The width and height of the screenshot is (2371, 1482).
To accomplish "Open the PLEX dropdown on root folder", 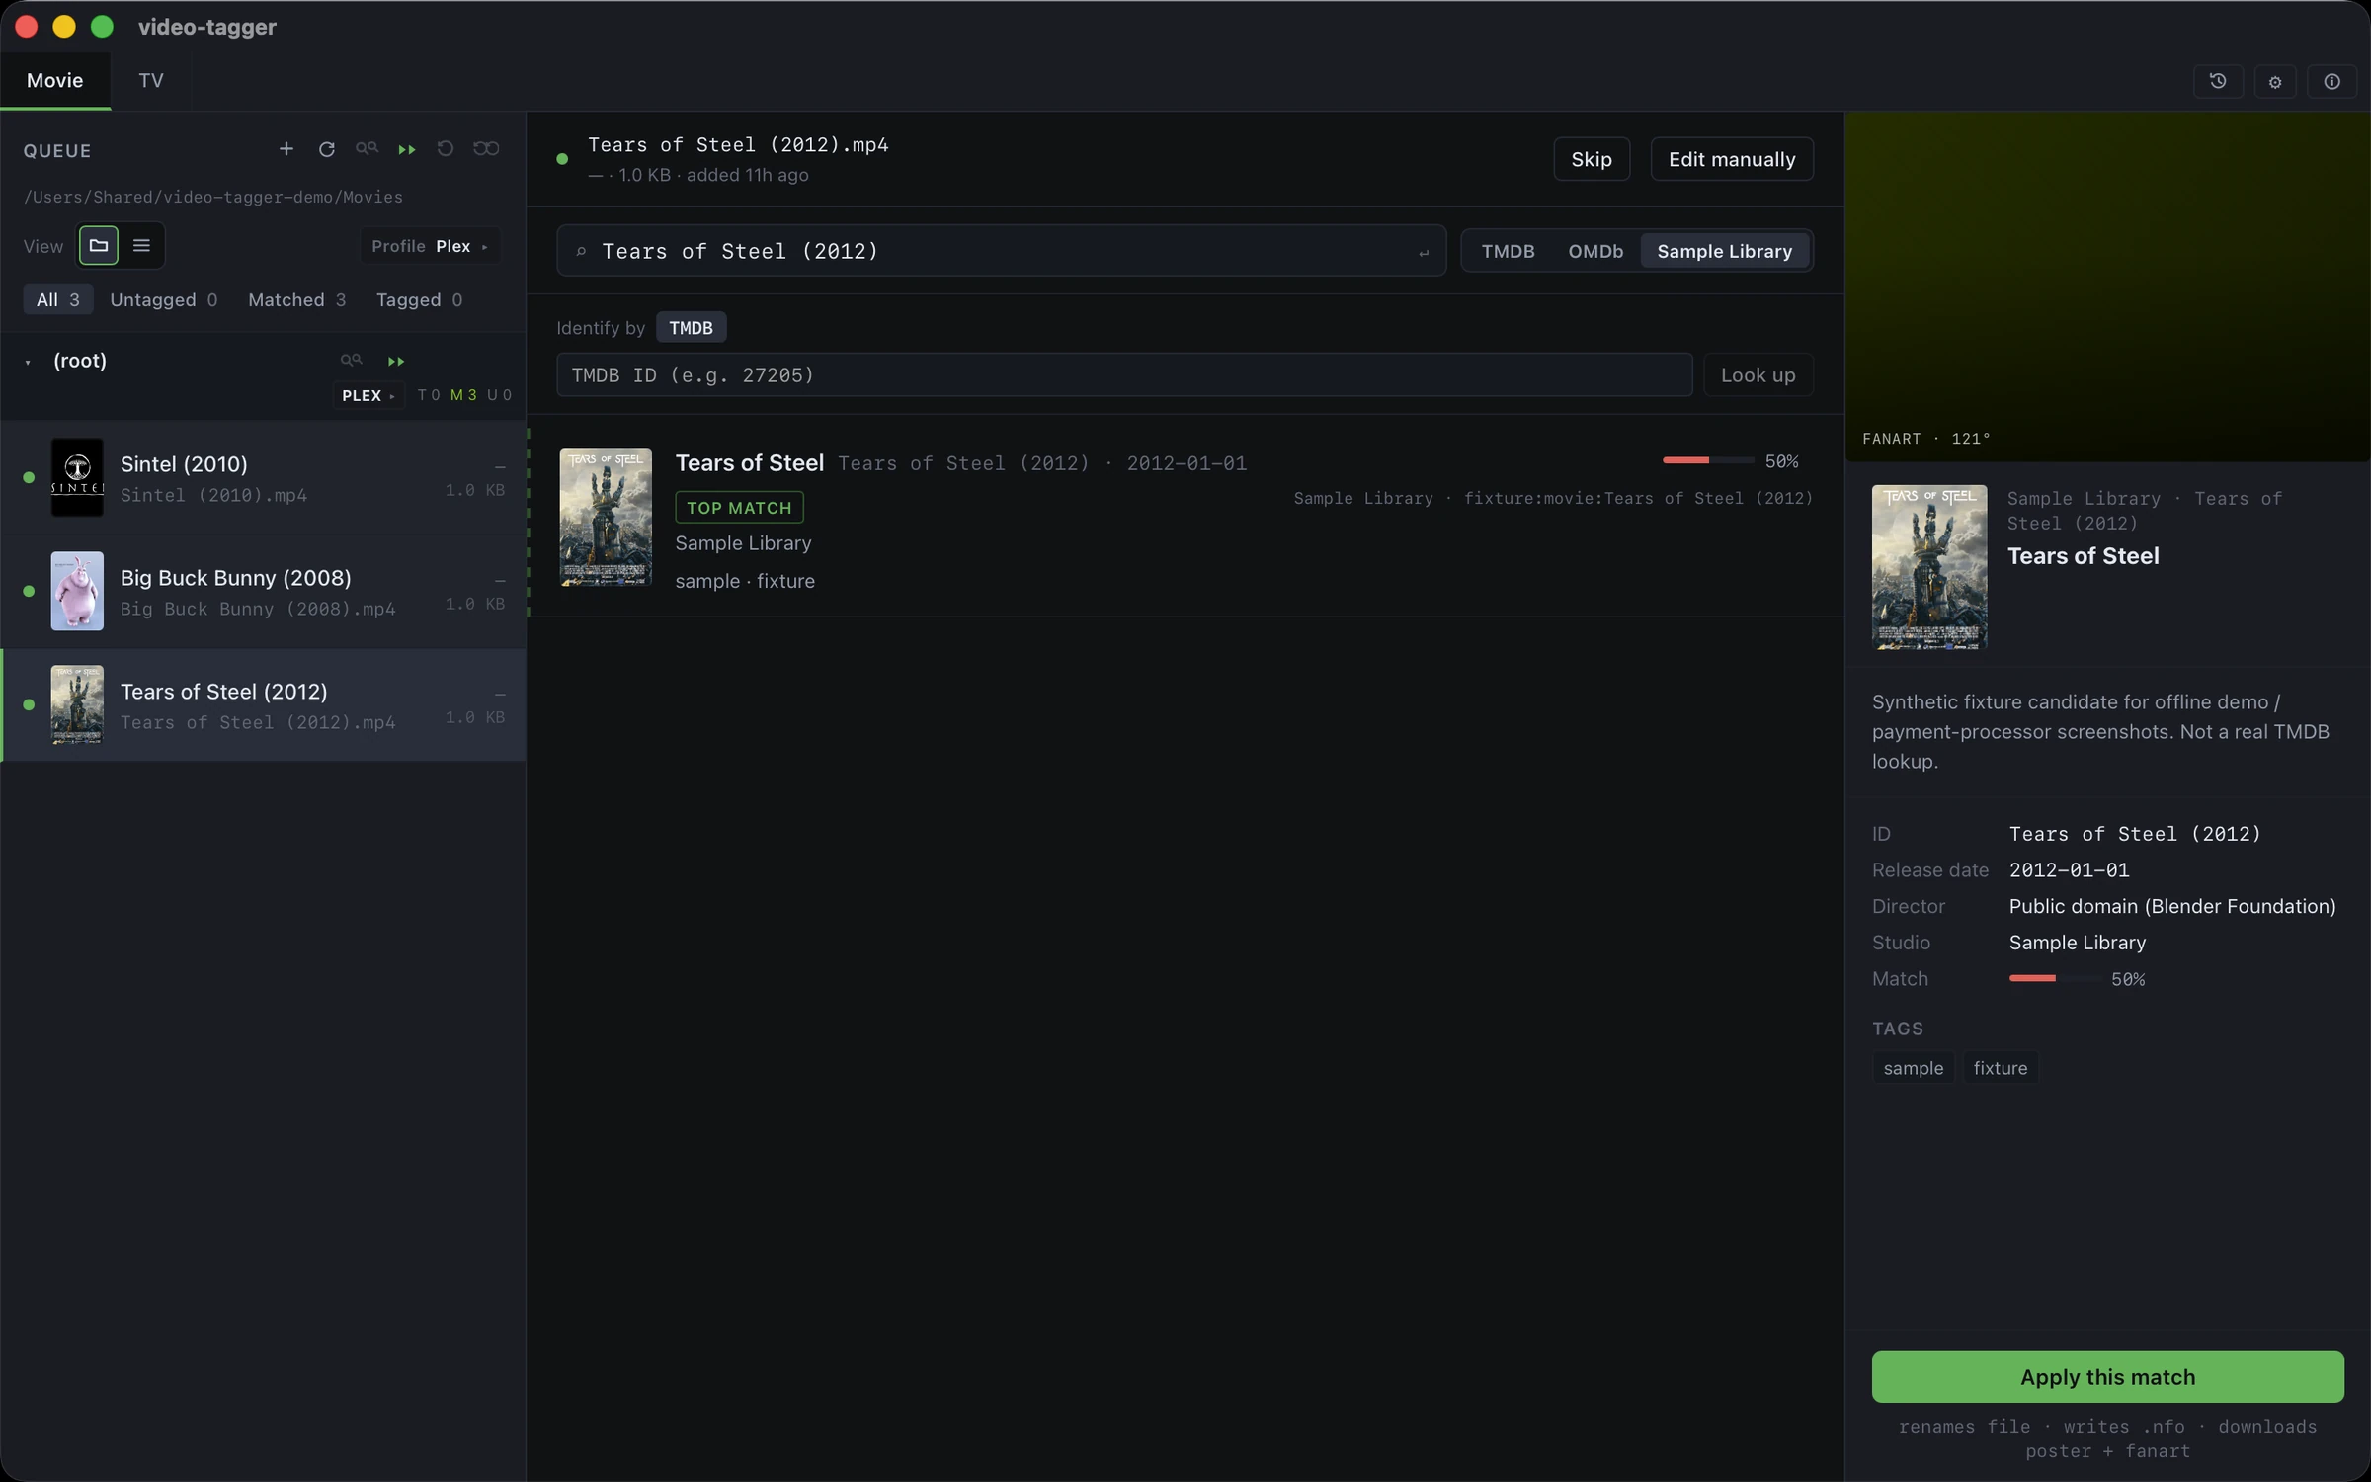I will pos(368,395).
